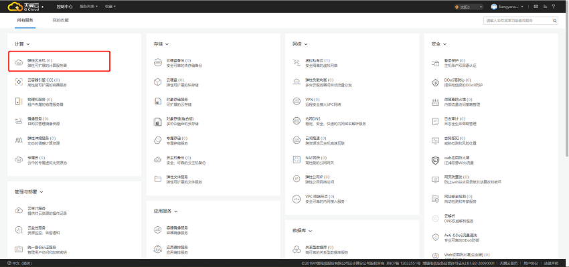Click the NAT网关 gateway icon

click(297, 160)
